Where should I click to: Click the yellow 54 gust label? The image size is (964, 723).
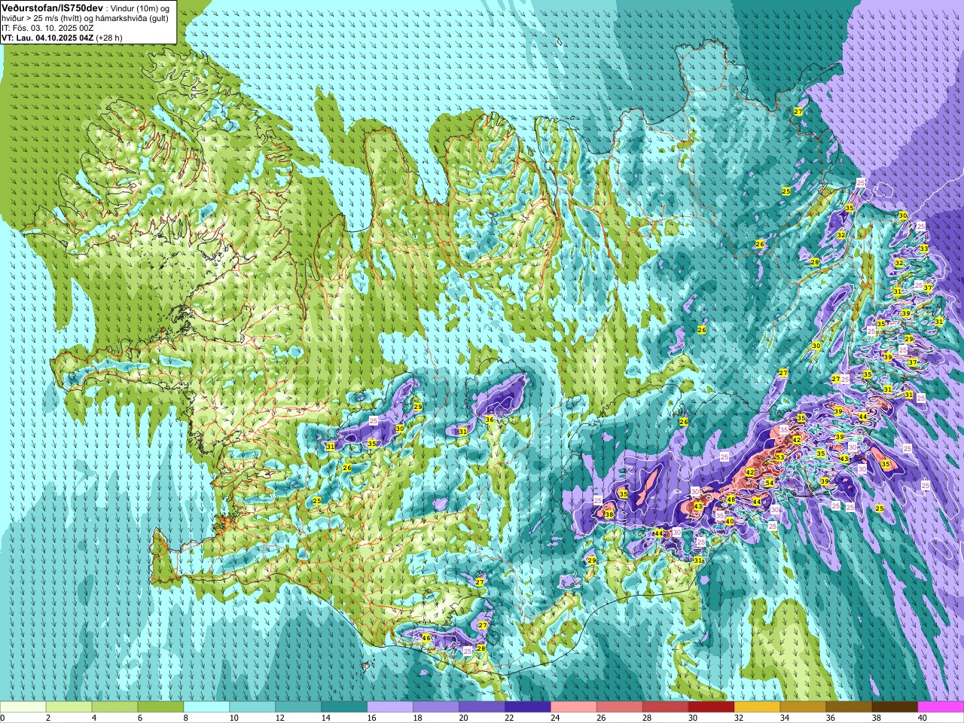pyautogui.click(x=770, y=483)
